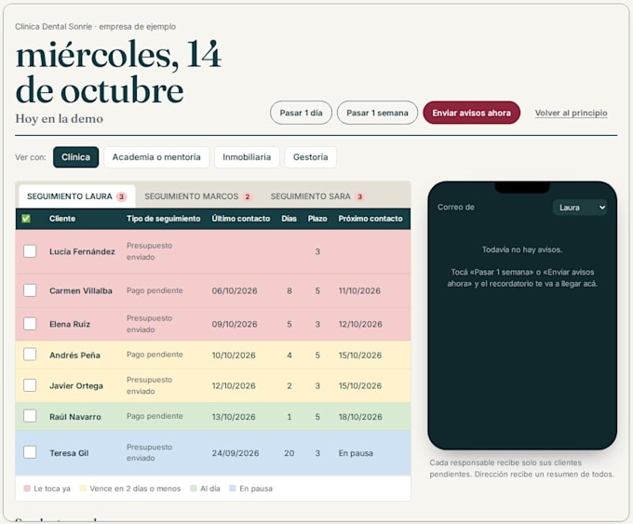Select the Clínica view option
The image size is (633, 524).
[76, 157]
